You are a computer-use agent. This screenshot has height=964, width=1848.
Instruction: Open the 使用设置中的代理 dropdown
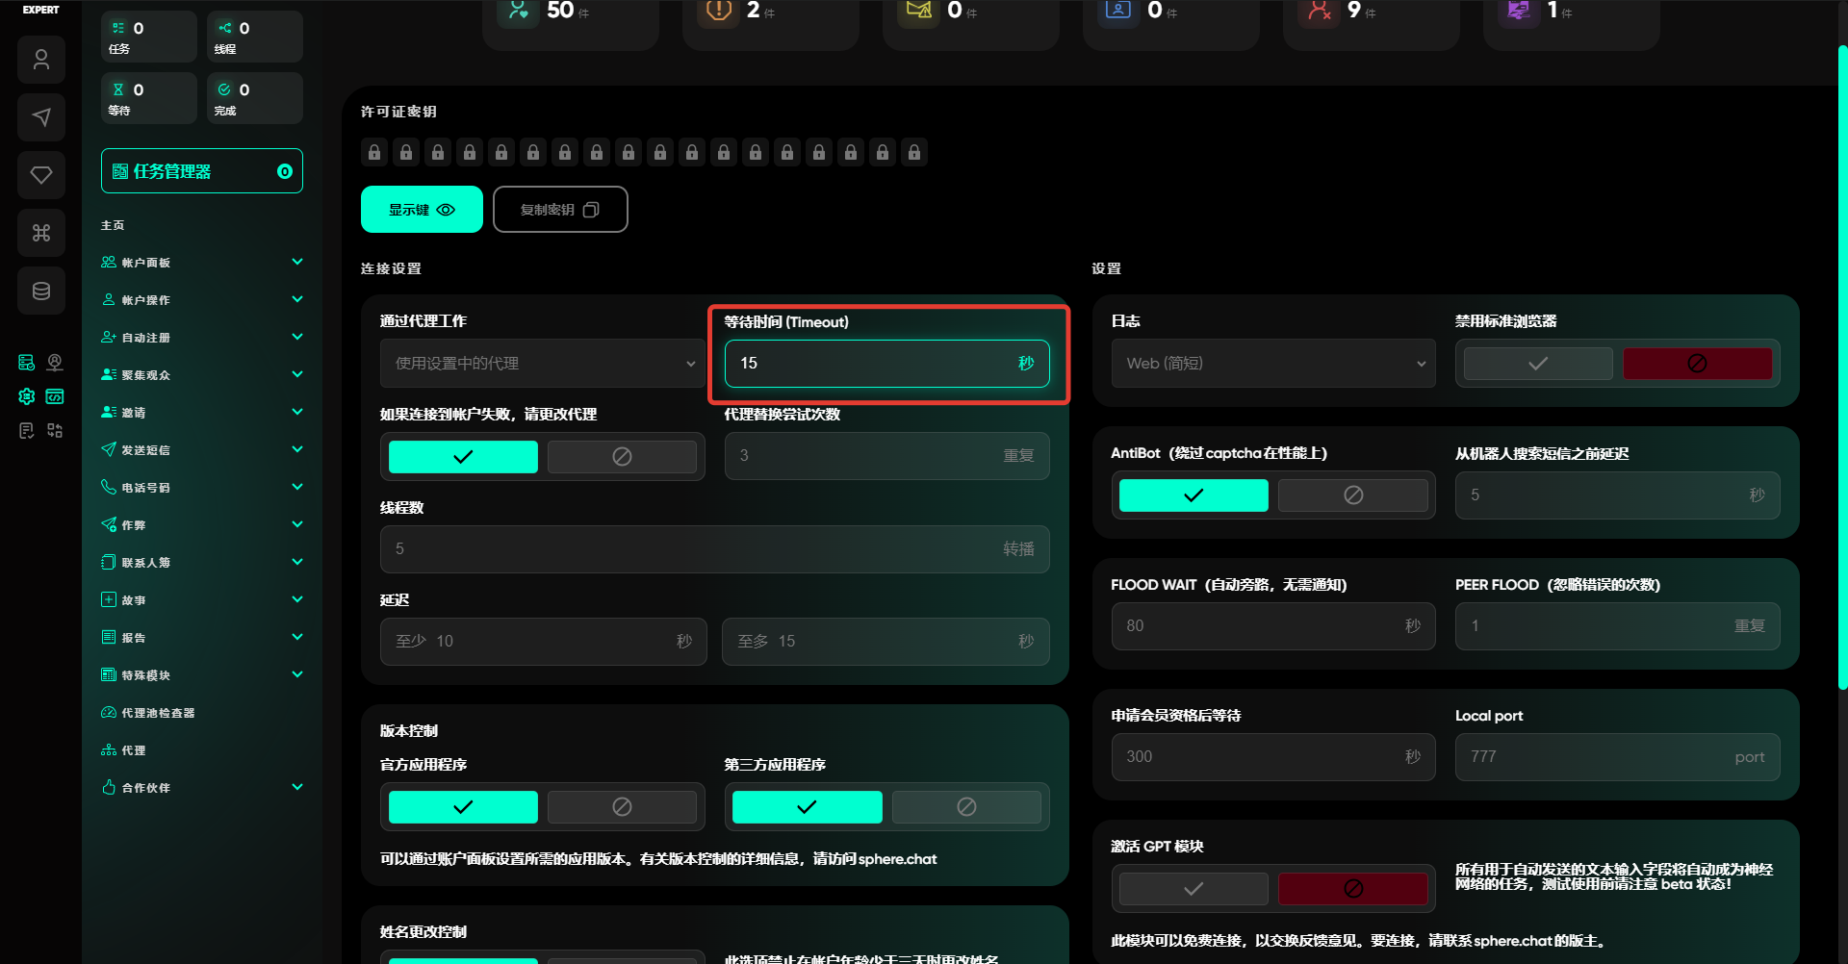pyautogui.click(x=543, y=364)
